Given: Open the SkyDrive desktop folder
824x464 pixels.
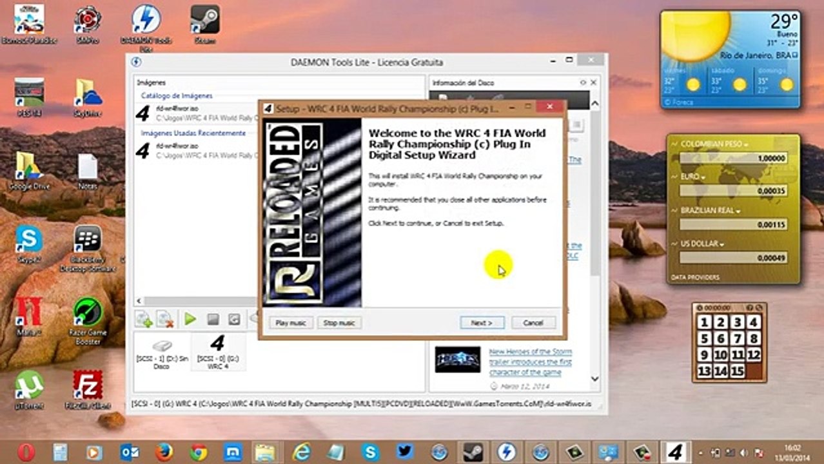Looking at the screenshot, I should [x=88, y=97].
